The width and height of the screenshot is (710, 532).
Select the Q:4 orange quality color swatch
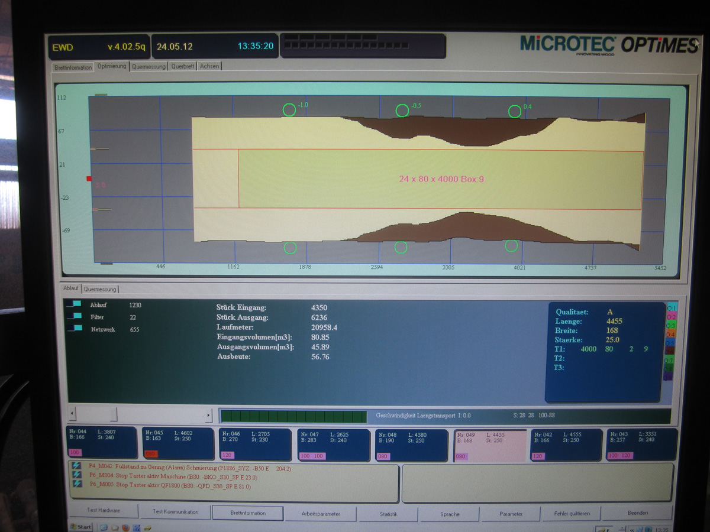coord(670,334)
